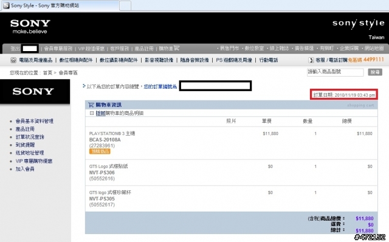389x242 pixels.
Task: Open 會員專屬服務 in the top menu
Action: [58, 49]
